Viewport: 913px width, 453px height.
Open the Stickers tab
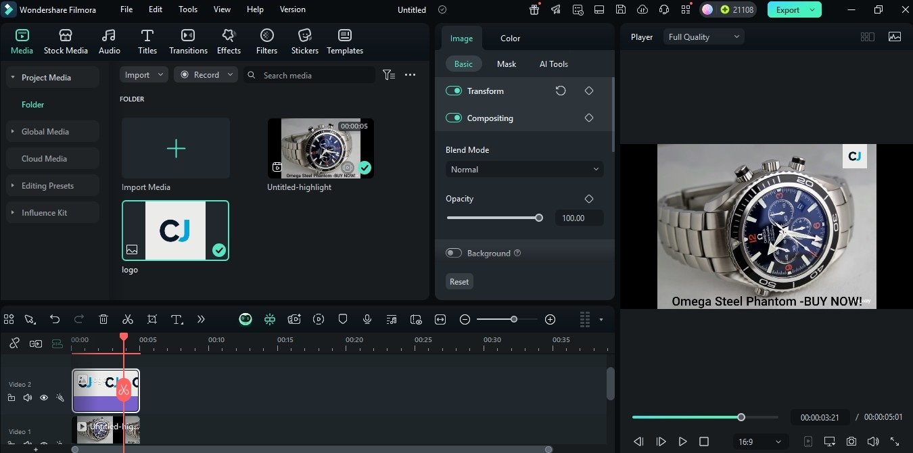pos(305,42)
